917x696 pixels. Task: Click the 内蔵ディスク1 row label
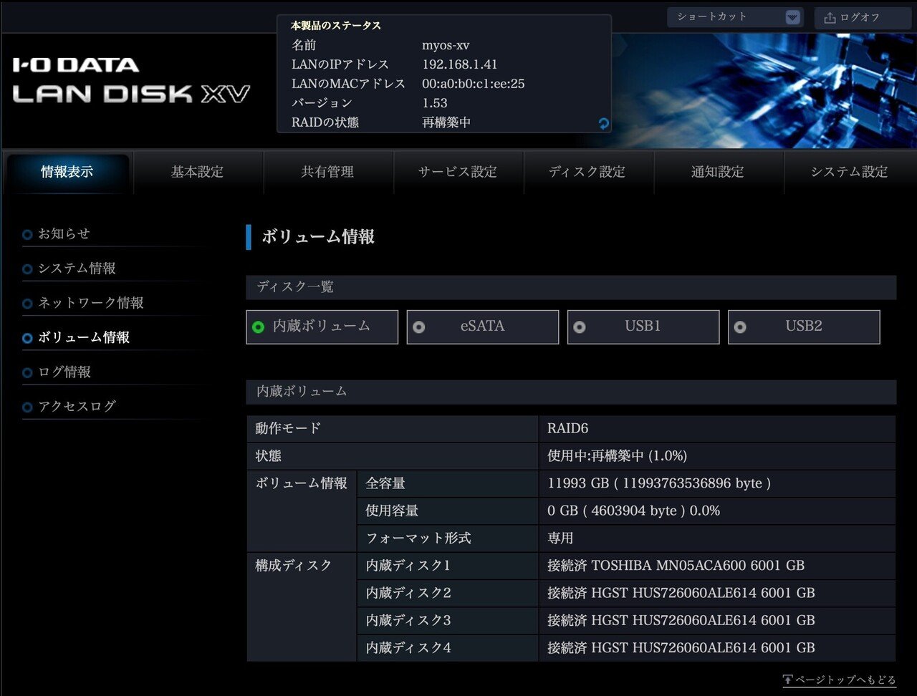tap(408, 566)
